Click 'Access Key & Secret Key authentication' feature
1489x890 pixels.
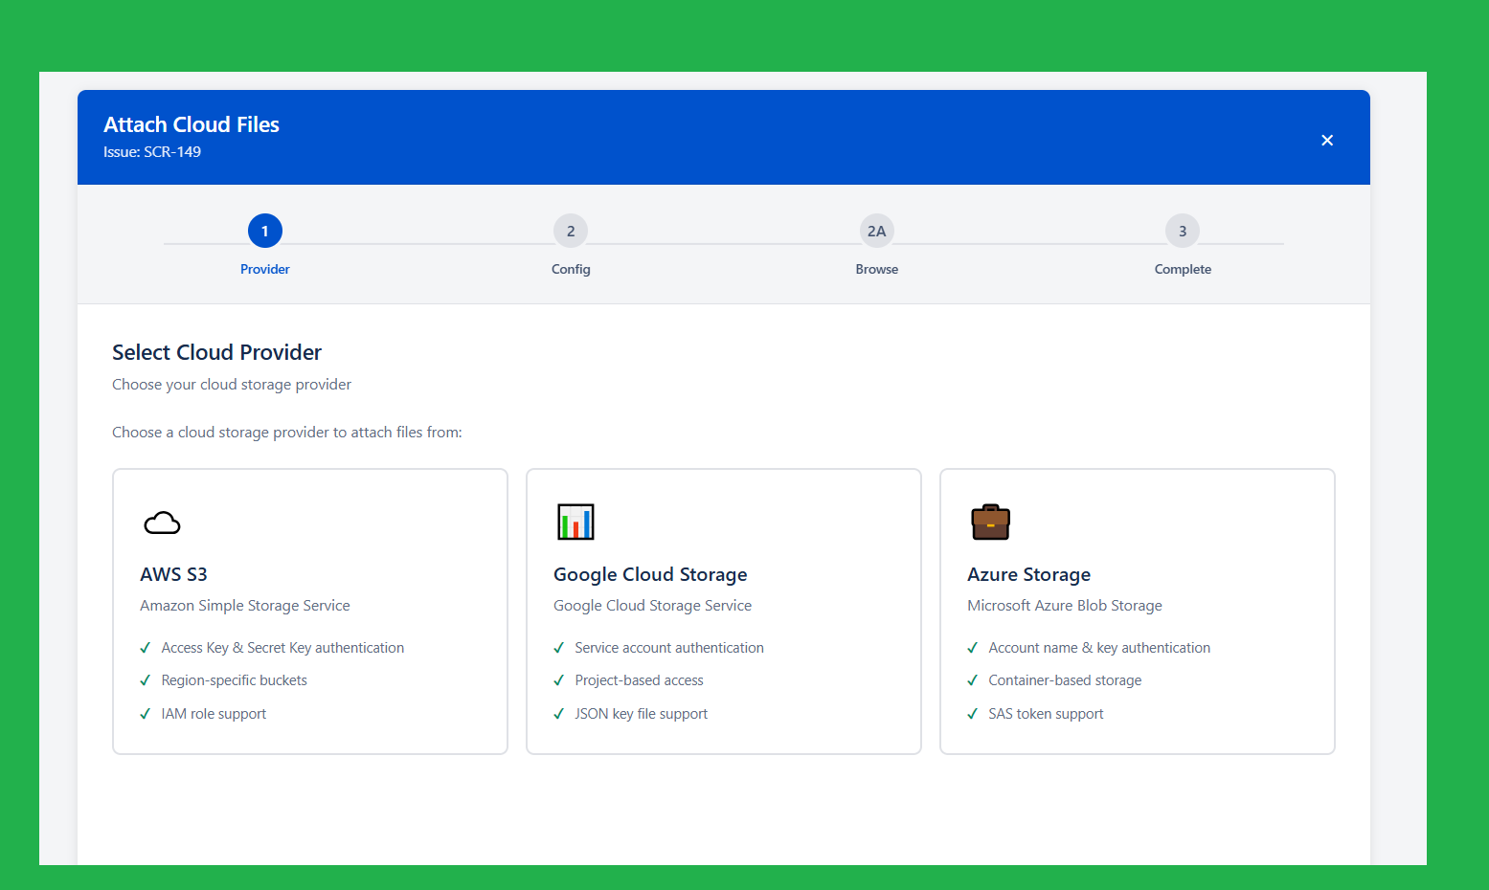pos(282,648)
